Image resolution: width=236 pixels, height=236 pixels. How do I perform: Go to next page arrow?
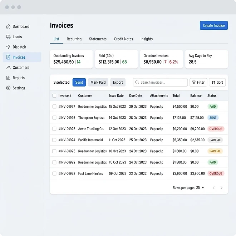pyautogui.click(x=221, y=187)
